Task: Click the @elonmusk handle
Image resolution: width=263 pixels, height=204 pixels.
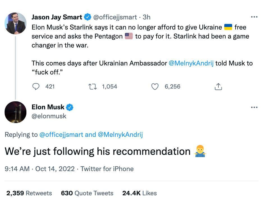Action: 49,116
